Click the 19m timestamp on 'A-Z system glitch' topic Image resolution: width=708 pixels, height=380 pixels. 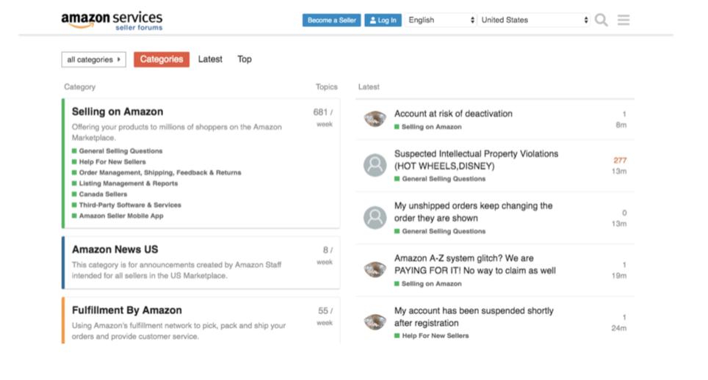click(619, 276)
